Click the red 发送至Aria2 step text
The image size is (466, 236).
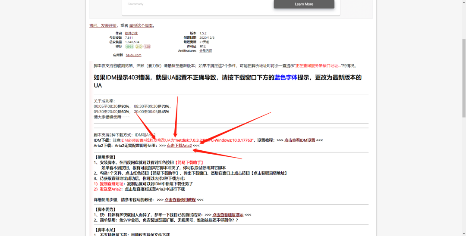pos(110,189)
